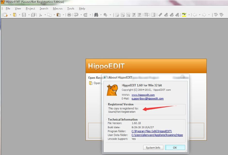Screen dimensions: 228x155
Task: Open the www.hippoedit.com link
Action: 143,95
